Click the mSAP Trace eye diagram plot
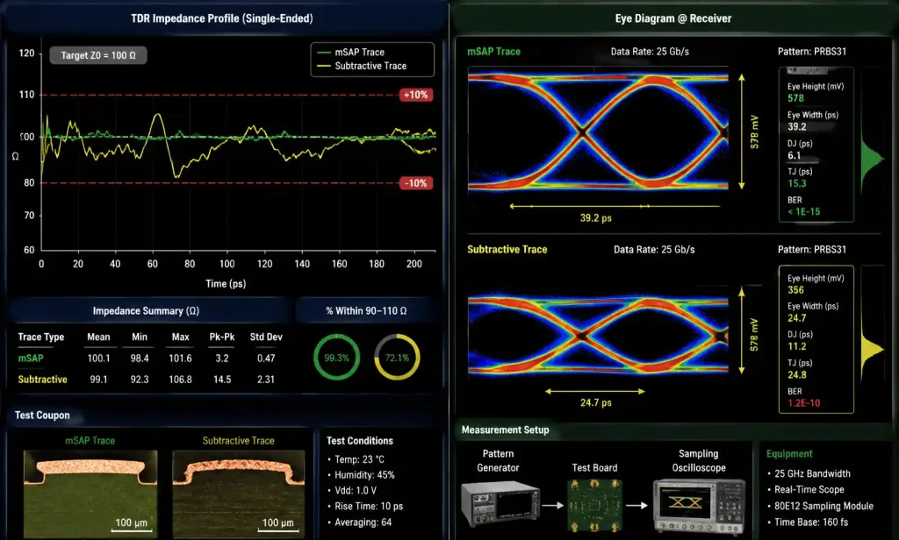This screenshot has height=540, width=899. pyautogui.click(x=598, y=131)
